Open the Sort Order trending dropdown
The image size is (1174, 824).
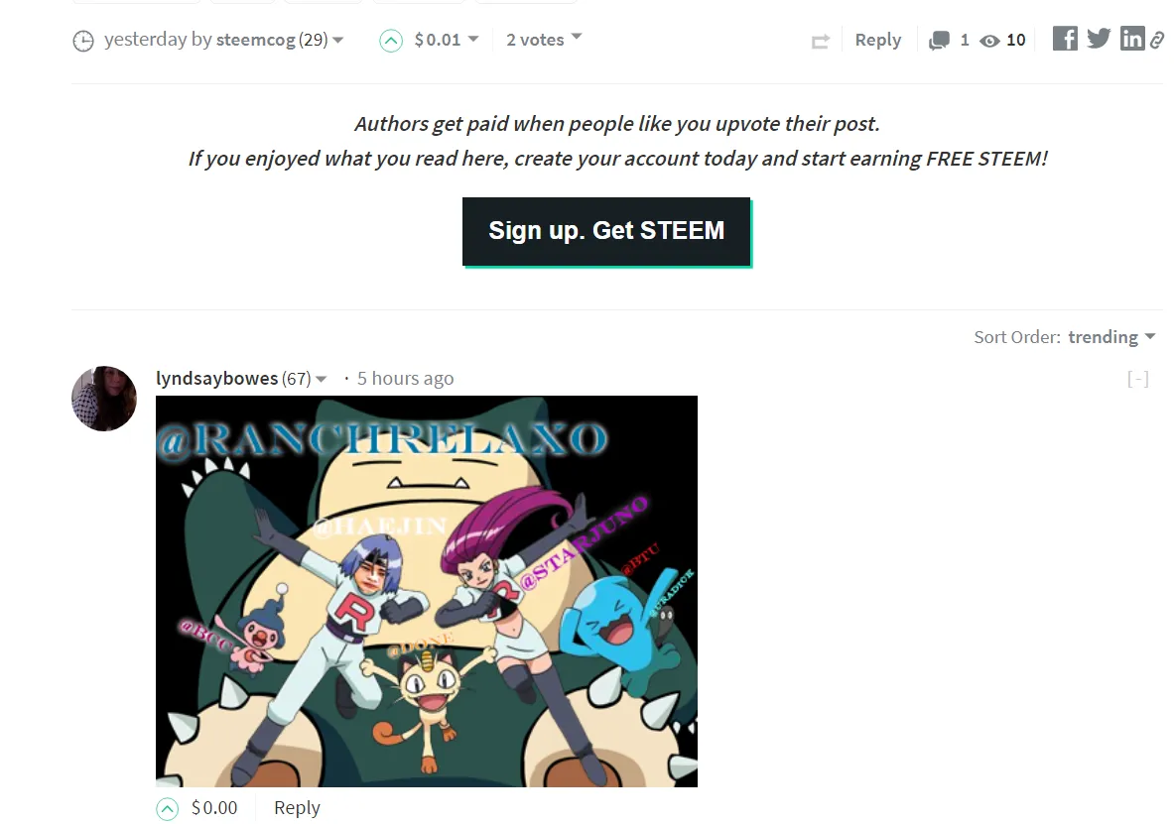pos(1111,337)
